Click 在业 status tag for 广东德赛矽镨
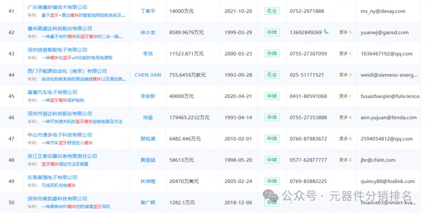The image size is (426, 213). [x=272, y=11]
